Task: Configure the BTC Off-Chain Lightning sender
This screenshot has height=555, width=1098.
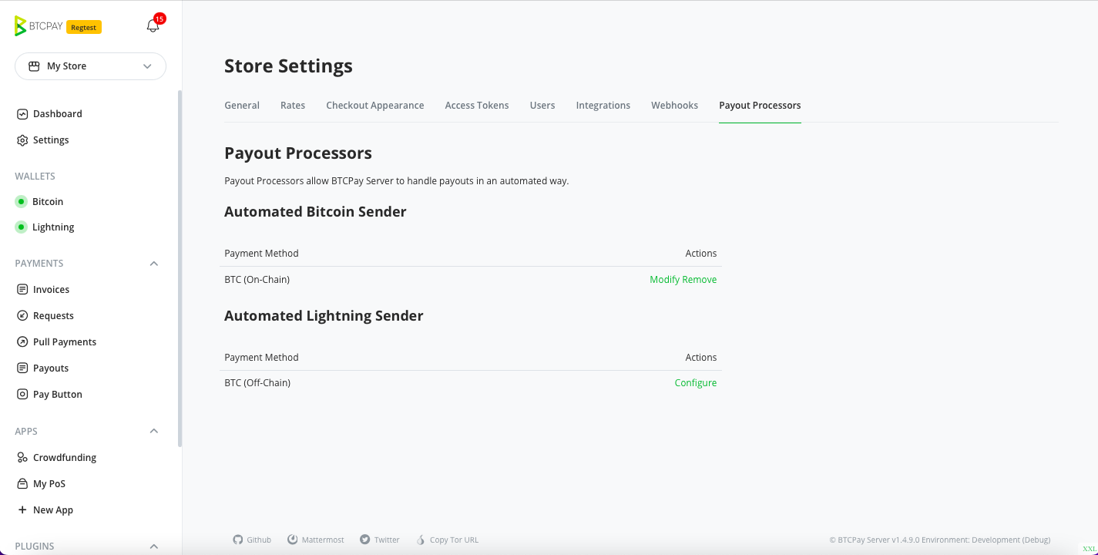Action: [696, 383]
